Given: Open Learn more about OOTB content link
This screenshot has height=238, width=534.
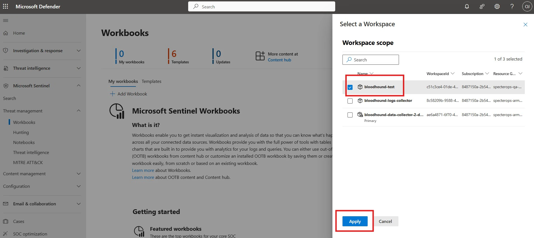Looking at the screenshot, I should (143, 177).
